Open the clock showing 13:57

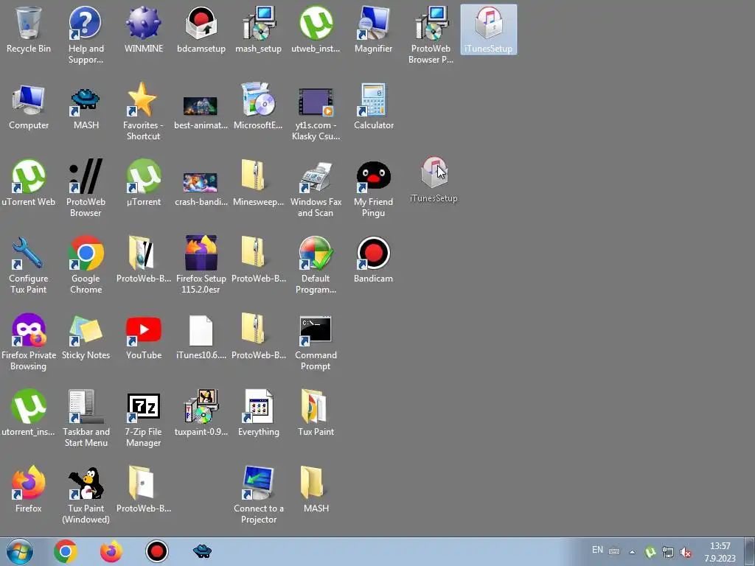[720, 552]
